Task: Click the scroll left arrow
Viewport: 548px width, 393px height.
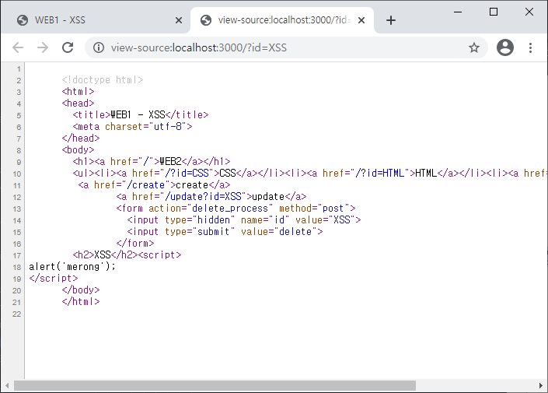Action: 7,386
